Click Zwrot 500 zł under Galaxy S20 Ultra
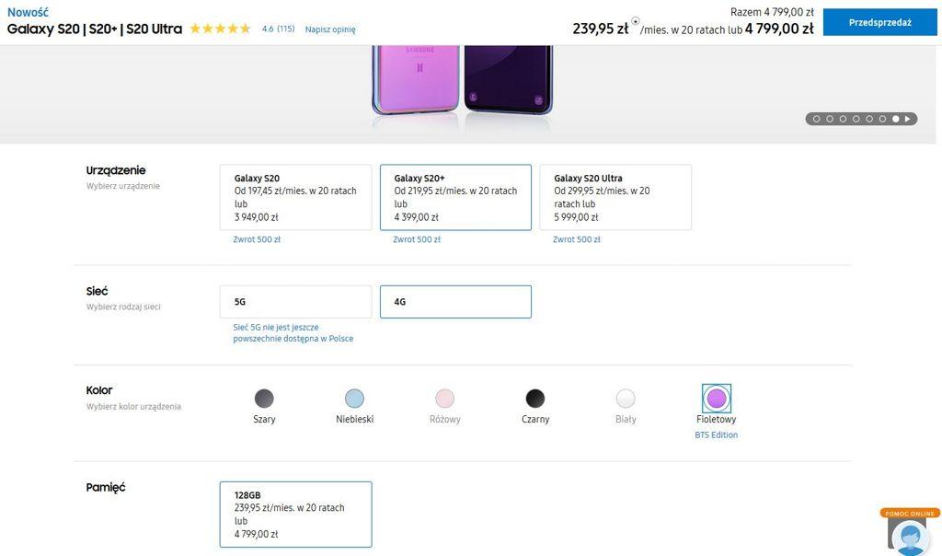Image resolution: width=942 pixels, height=556 pixels. (x=577, y=239)
